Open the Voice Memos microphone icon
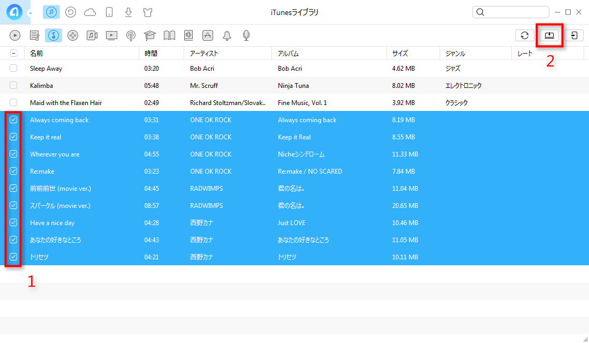Image resolution: width=589 pixels, height=343 pixels. pyautogui.click(x=246, y=35)
